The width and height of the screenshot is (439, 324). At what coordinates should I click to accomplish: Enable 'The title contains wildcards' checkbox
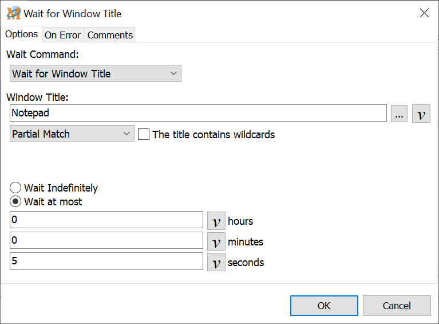coord(144,135)
